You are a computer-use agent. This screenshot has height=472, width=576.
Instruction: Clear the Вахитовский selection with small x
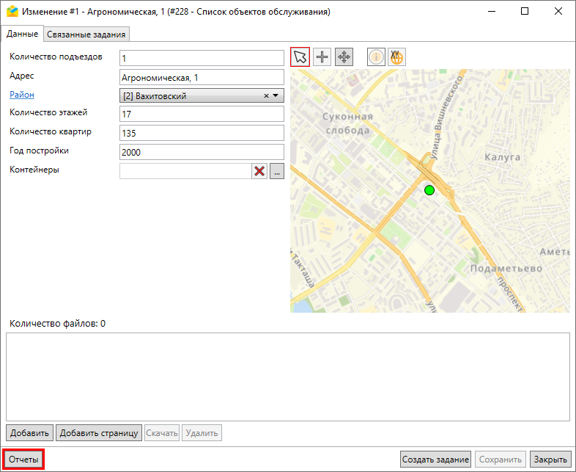click(266, 95)
